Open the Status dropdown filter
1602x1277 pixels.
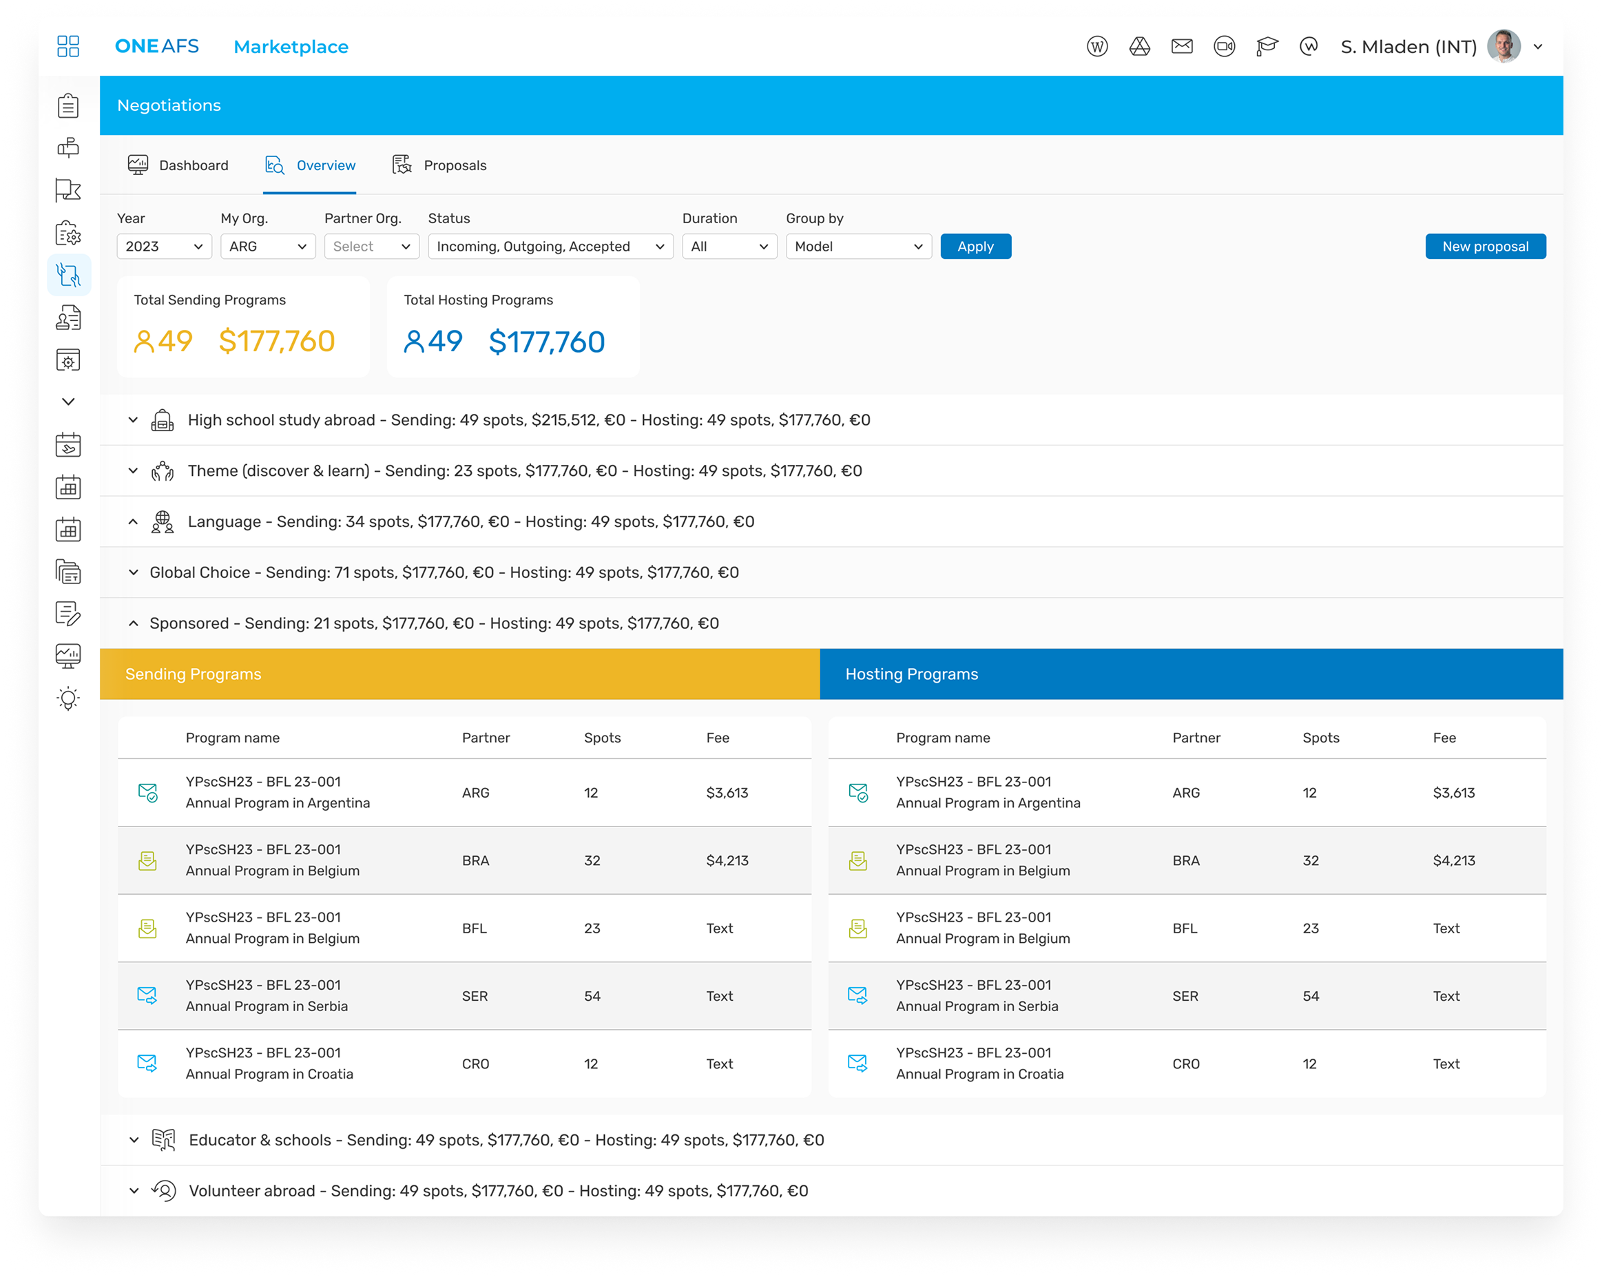click(550, 246)
